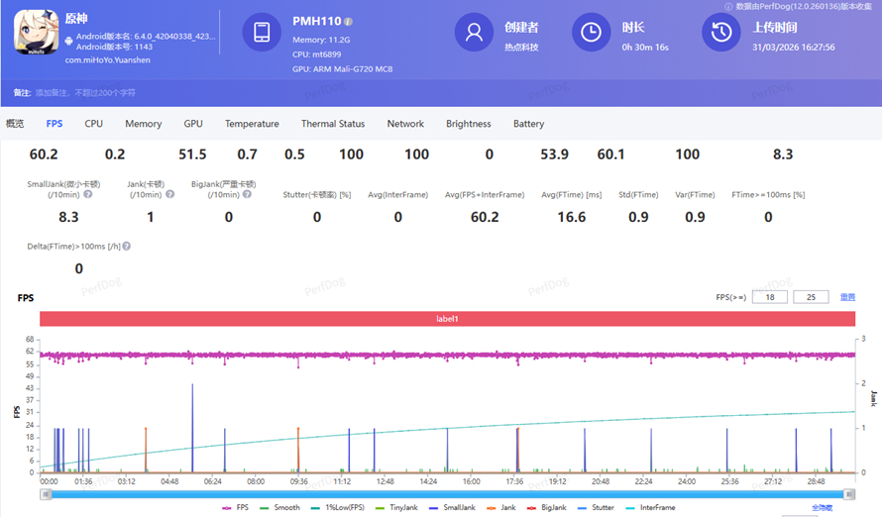Click the upload time history icon

[x=720, y=33]
